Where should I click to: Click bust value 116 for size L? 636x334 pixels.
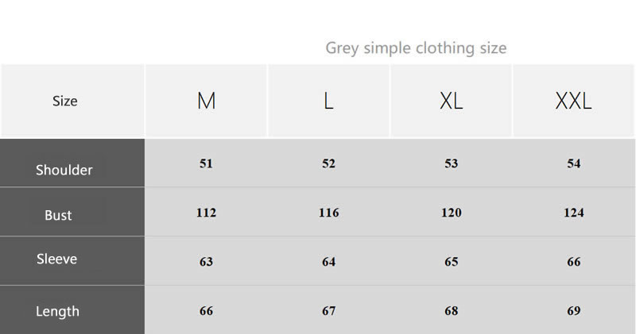click(x=328, y=213)
